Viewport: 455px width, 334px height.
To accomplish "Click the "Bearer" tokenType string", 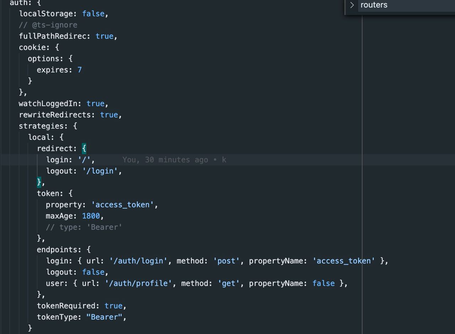I will click(x=104, y=317).
